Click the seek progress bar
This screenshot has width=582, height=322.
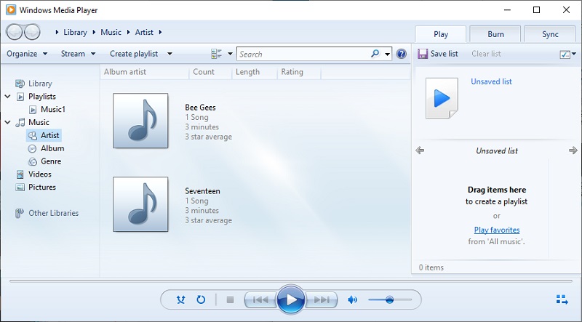click(291, 281)
